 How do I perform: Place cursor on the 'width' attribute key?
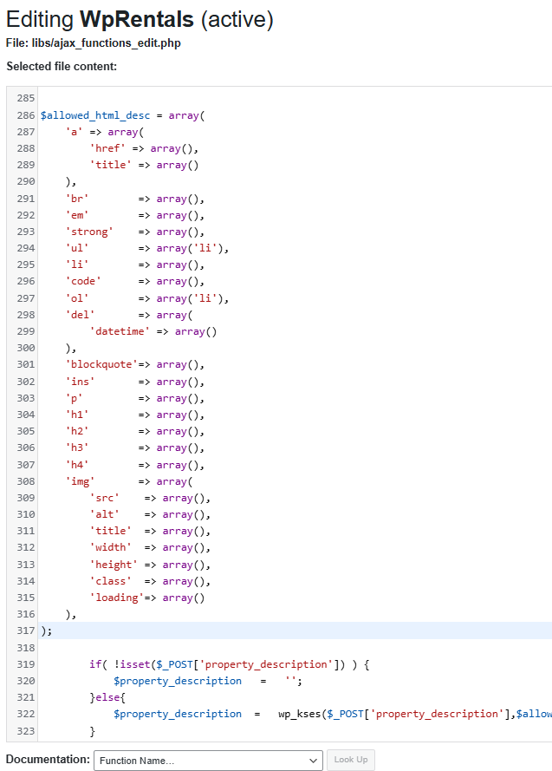point(110,547)
